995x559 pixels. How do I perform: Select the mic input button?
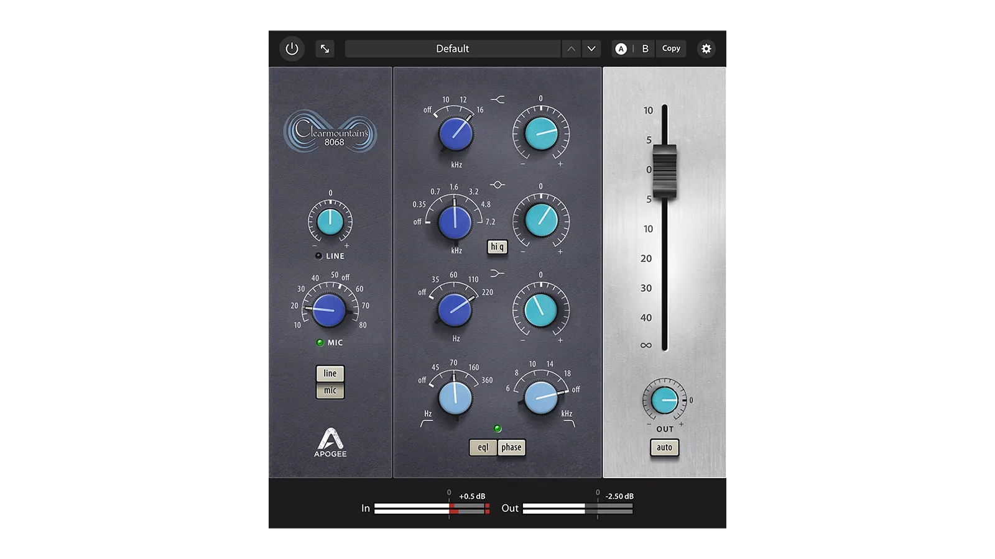330,391
